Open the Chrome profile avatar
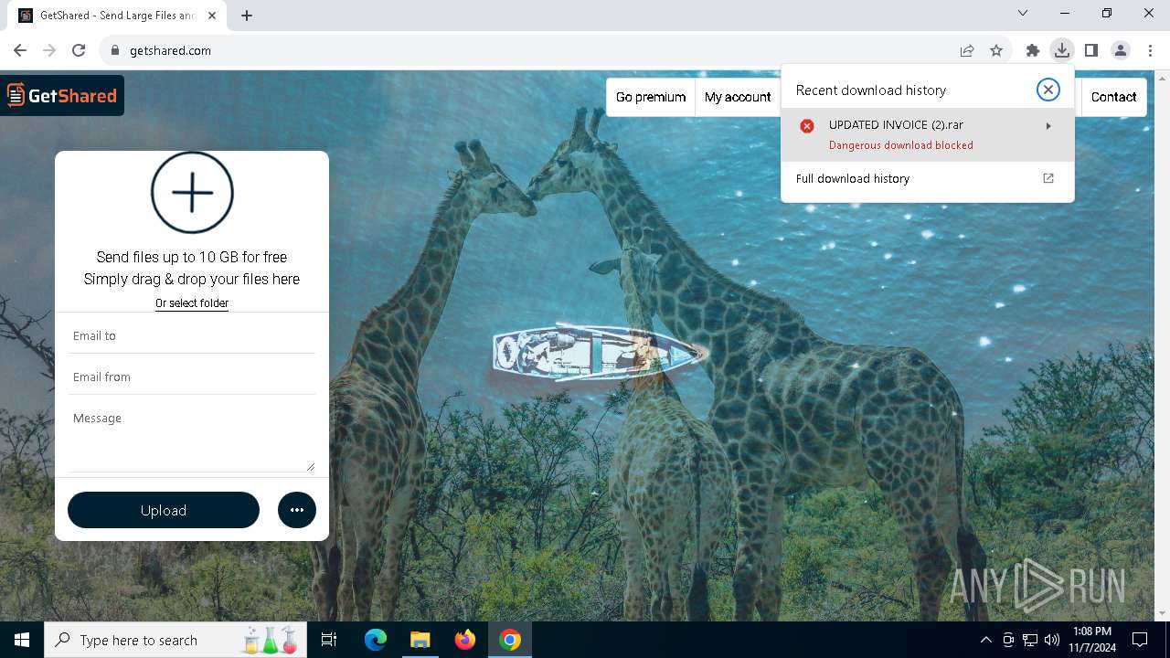This screenshot has width=1170, height=658. click(1121, 50)
